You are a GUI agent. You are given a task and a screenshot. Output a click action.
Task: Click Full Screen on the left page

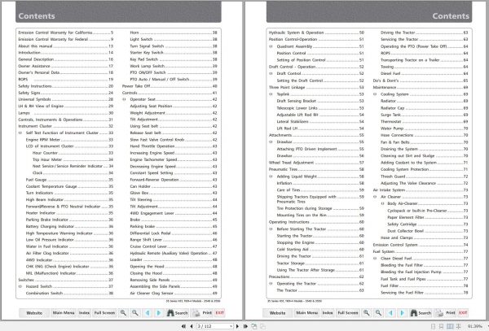coord(104,312)
